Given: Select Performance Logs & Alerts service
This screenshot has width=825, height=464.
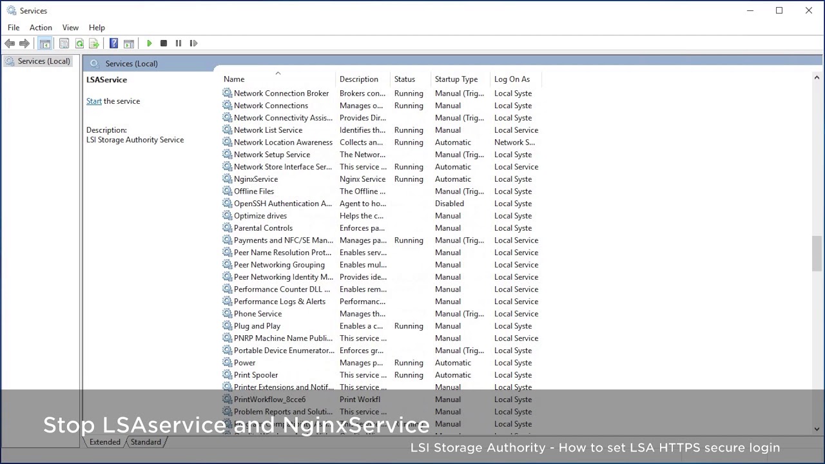Looking at the screenshot, I should tap(280, 302).
